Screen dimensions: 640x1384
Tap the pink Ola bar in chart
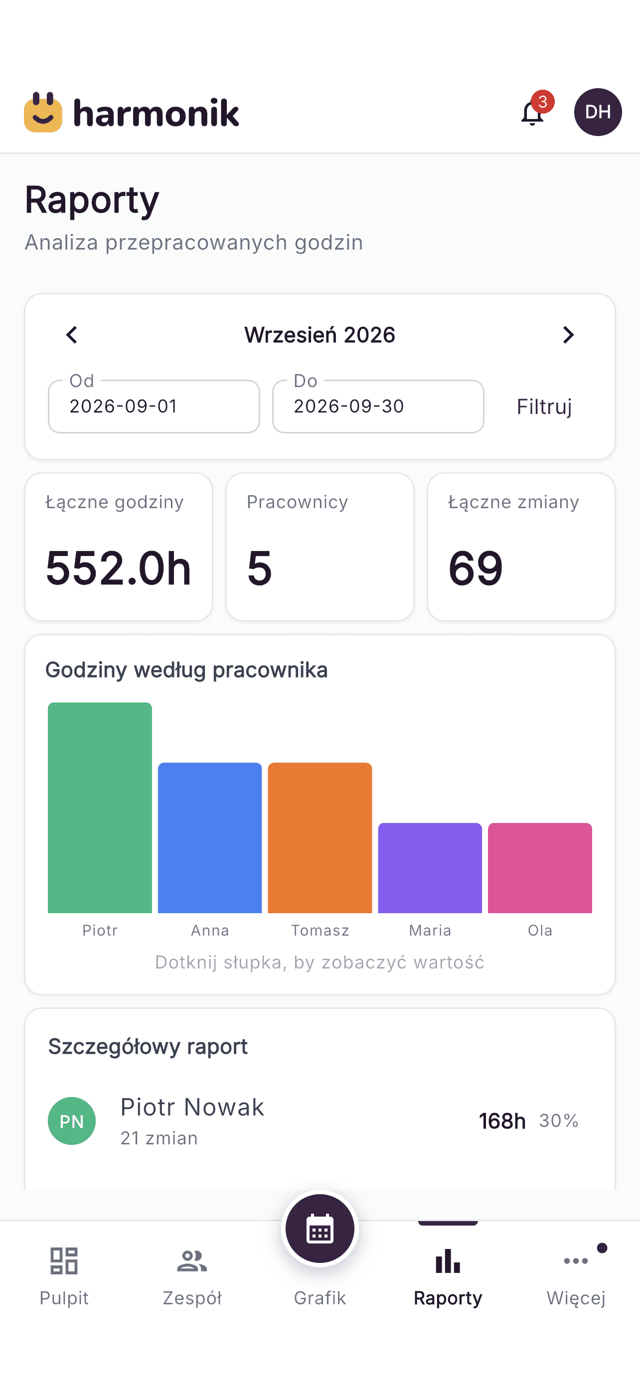[540, 868]
